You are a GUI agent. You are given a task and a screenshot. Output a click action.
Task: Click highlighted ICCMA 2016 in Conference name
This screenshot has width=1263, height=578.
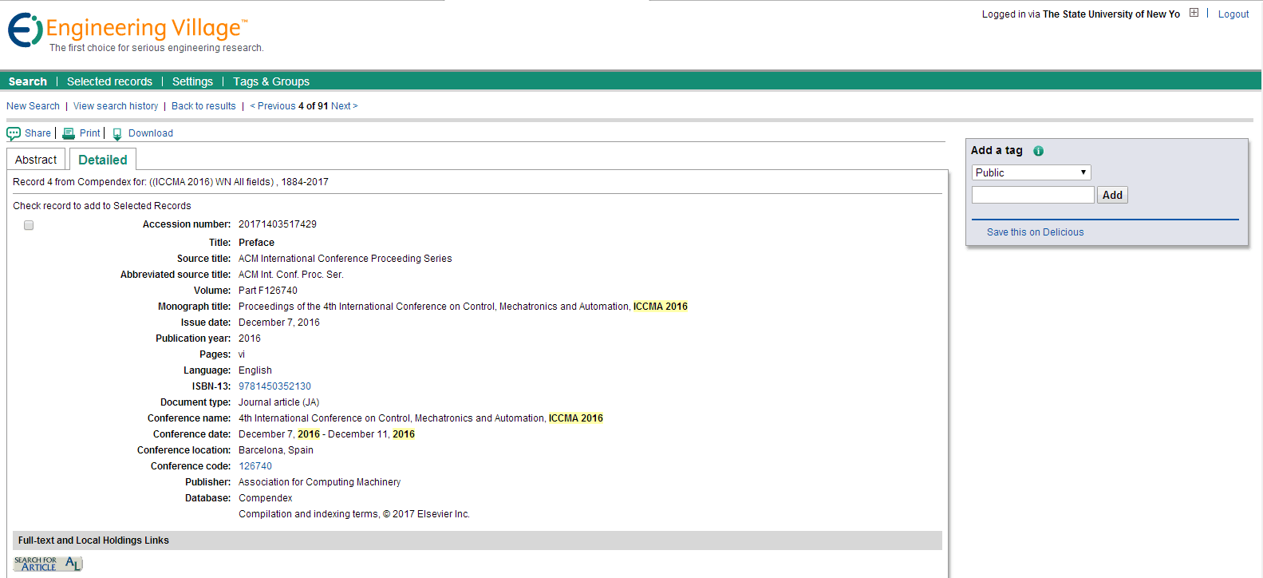click(x=576, y=418)
